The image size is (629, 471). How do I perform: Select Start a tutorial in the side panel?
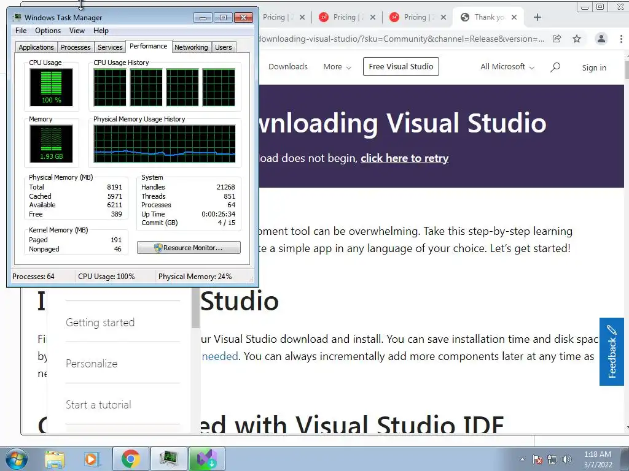click(98, 405)
